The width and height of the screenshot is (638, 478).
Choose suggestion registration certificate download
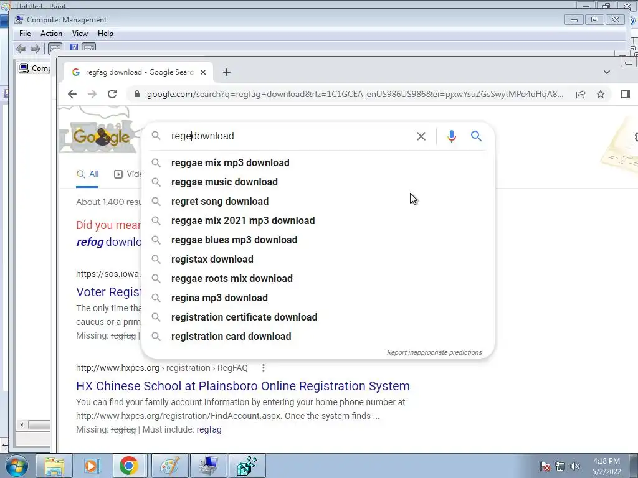point(318,317)
